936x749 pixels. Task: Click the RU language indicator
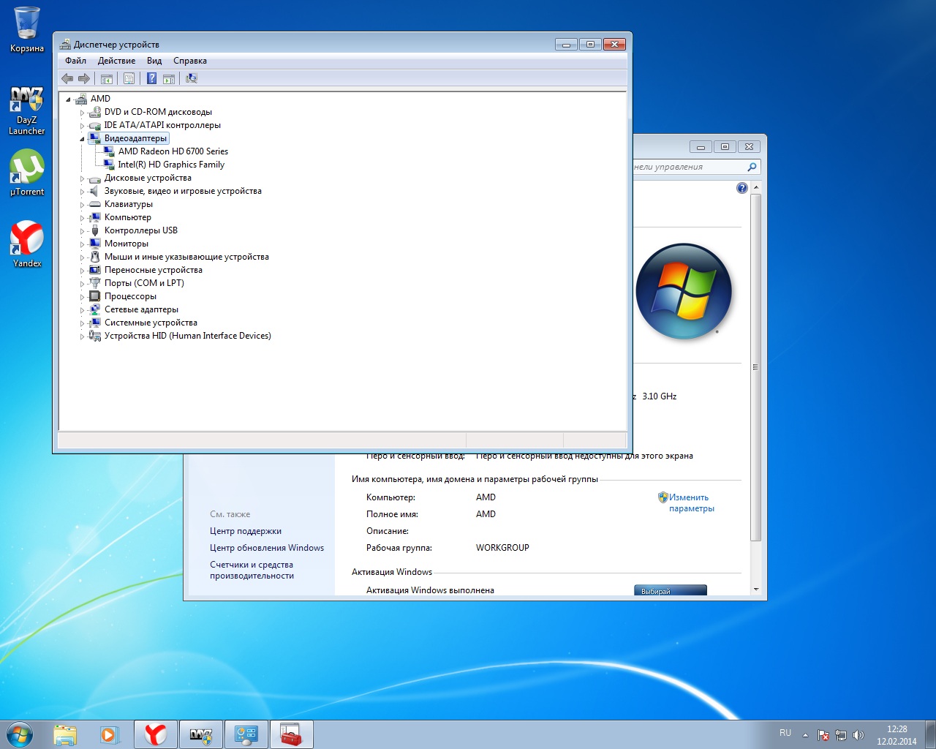pyautogui.click(x=785, y=733)
